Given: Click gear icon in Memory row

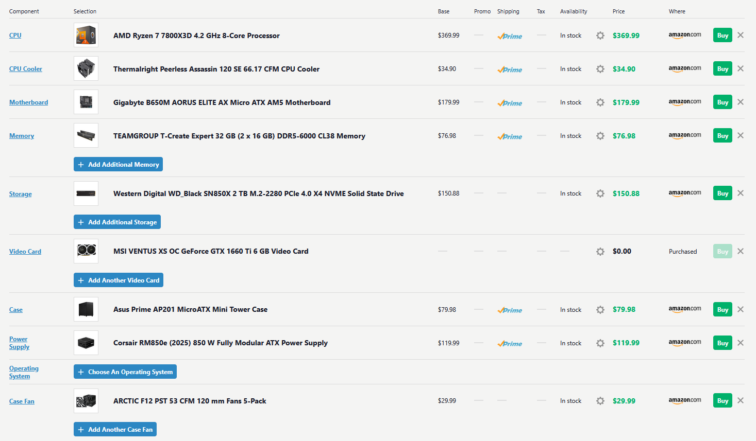Looking at the screenshot, I should pos(600,136).
